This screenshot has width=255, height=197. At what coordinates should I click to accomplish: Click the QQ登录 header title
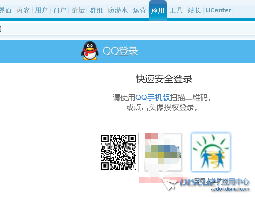[120, 51]
